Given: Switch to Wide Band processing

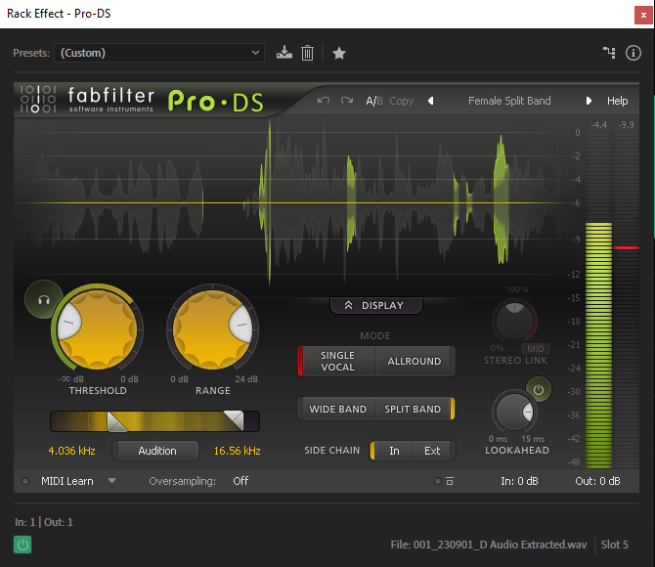Looking at the screenshot, I should tap(337, 409).
